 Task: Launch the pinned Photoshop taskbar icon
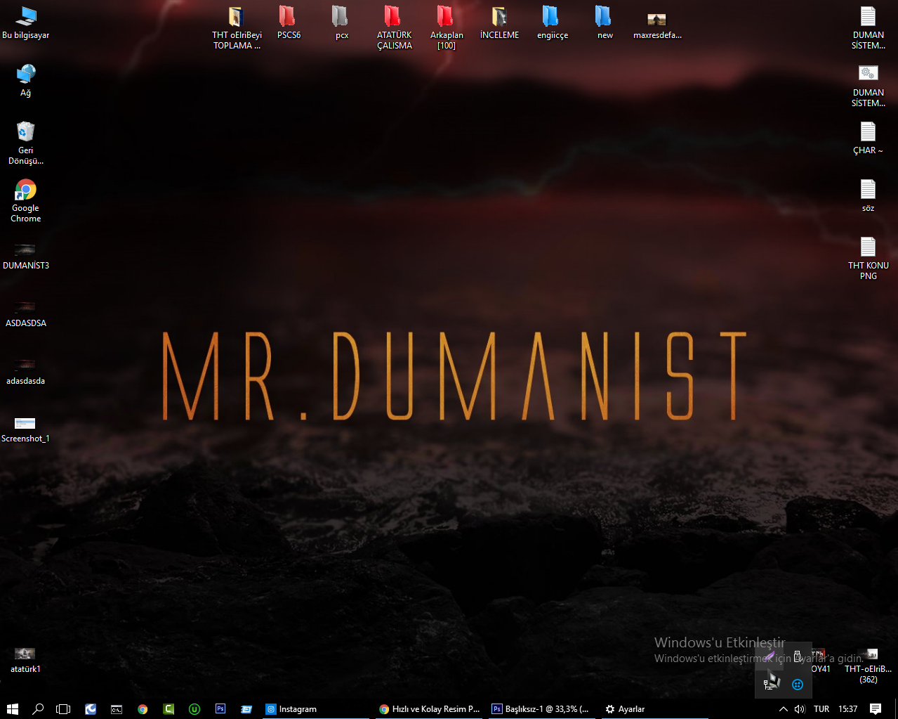(220, 709)
